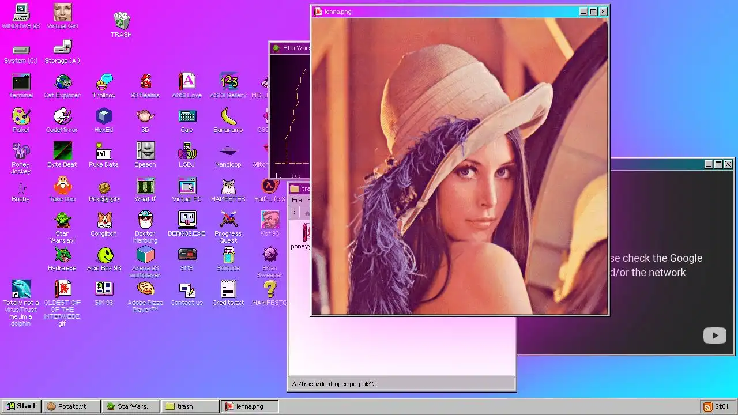Open Arena 93 multiplayer icon
This screenshot has width=738, height=415.
(145, 262)
